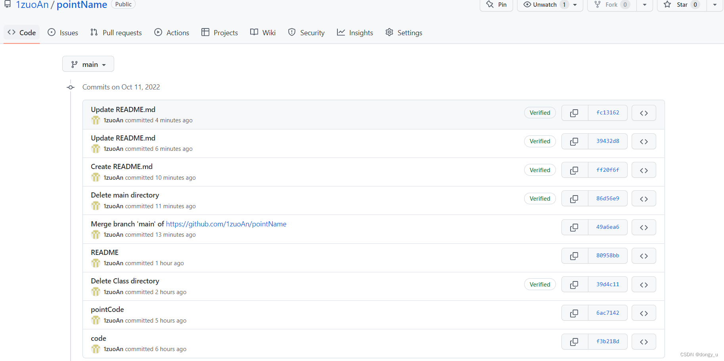Image resolution: width=724 pixels, height=361 pixels.
Task: Browse repository at commit fc13162
Action: click(x=644, y=113)
